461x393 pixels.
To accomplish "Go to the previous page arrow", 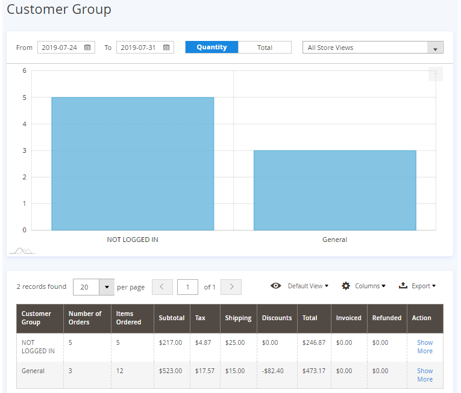I will pyautogui.click(x=162, y=287).
